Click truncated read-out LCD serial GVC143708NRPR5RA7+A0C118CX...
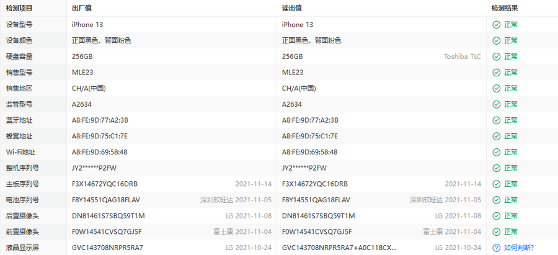558x255 pixels. pyautogui.click(x=340, y=248)
